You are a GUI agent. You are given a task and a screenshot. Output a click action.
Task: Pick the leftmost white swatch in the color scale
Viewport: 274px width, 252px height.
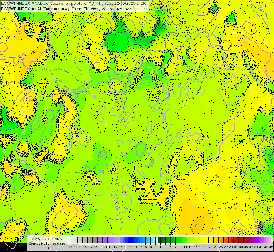[69, 240]
